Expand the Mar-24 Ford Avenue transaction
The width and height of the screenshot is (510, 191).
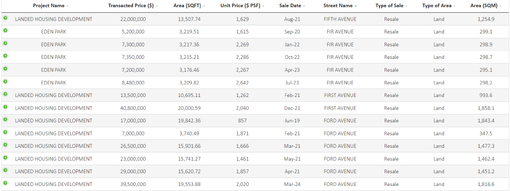pos(5,183)
